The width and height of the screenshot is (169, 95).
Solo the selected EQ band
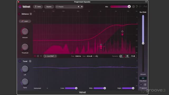tap(38, 56)
